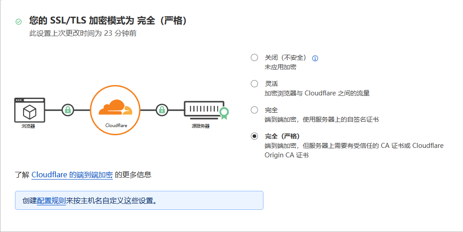Click the 灵活 option label
Screen dimensions: 463x232
pos(271,84)
